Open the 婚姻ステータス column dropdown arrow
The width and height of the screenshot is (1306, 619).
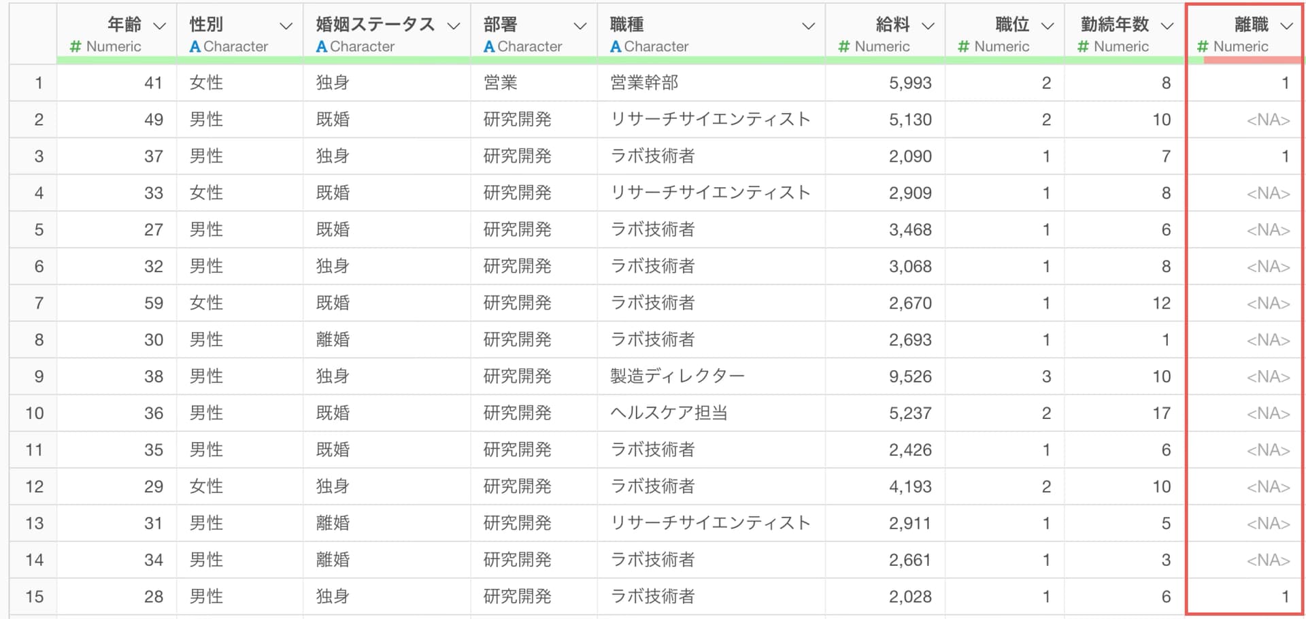454,26
